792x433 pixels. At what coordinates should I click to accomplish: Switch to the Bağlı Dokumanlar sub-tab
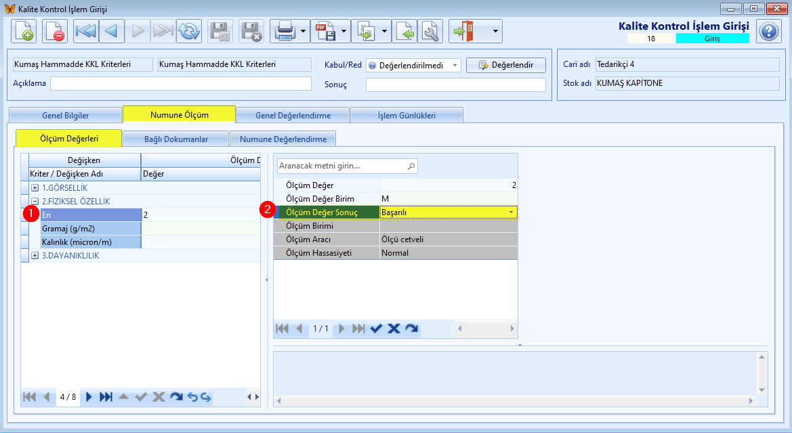click(x=175, y=139)
